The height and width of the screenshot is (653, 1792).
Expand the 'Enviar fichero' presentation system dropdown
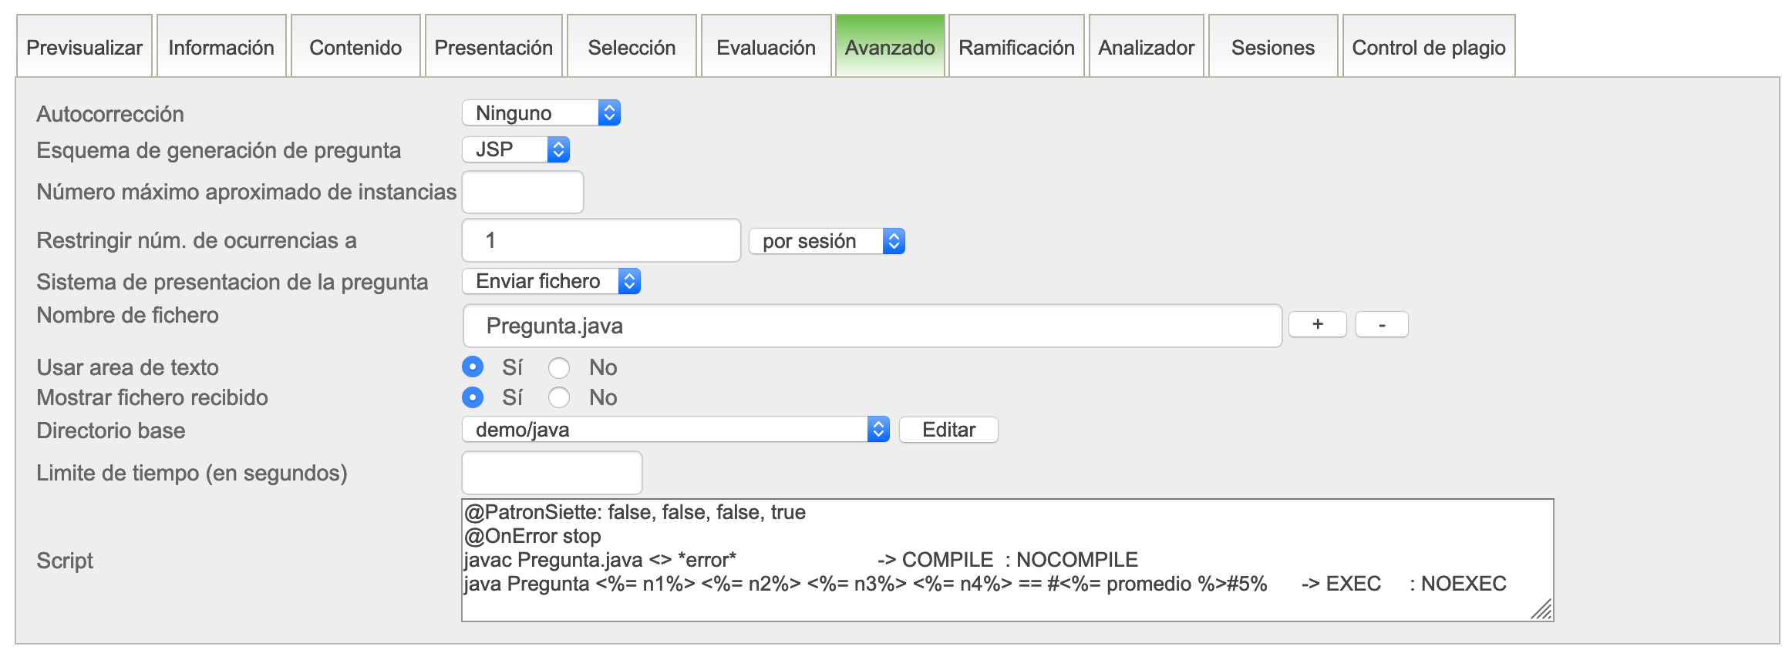(551, 281)
